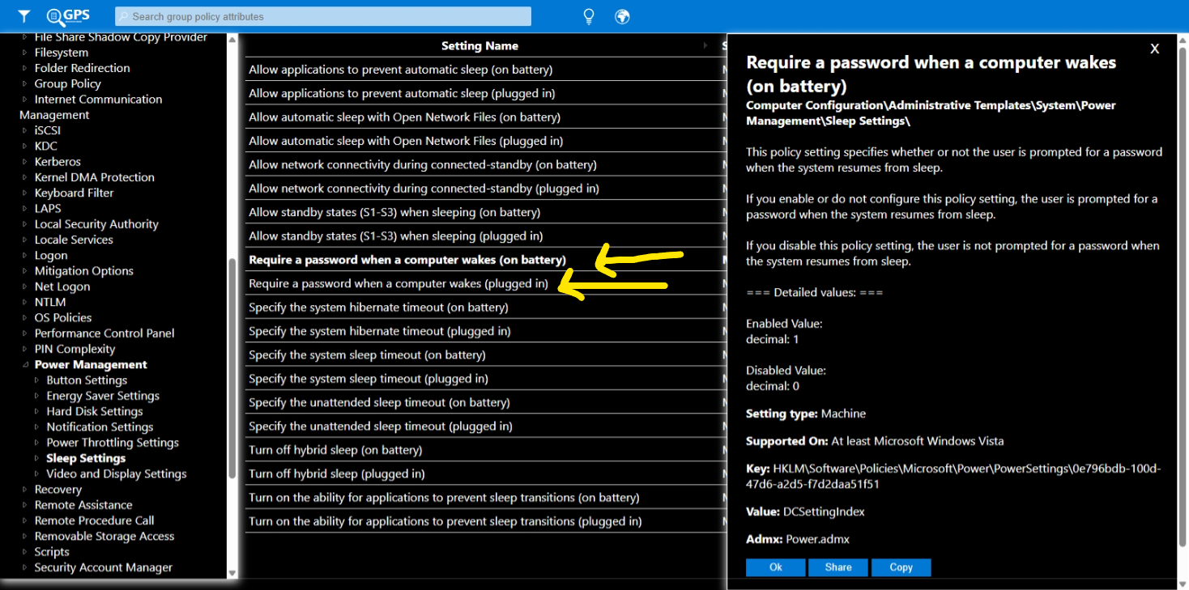The image size is (1189, 590).
Task: Open Energy Saver Settings in tree
Action: 103,396
